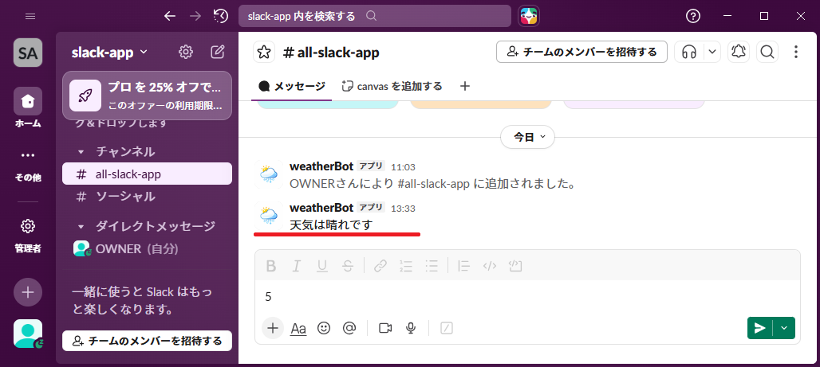Image resolution: width=820 pixels, height=367 pixels.
Task: Open the colorful Slack AI icon
Action: coord(528,16)
